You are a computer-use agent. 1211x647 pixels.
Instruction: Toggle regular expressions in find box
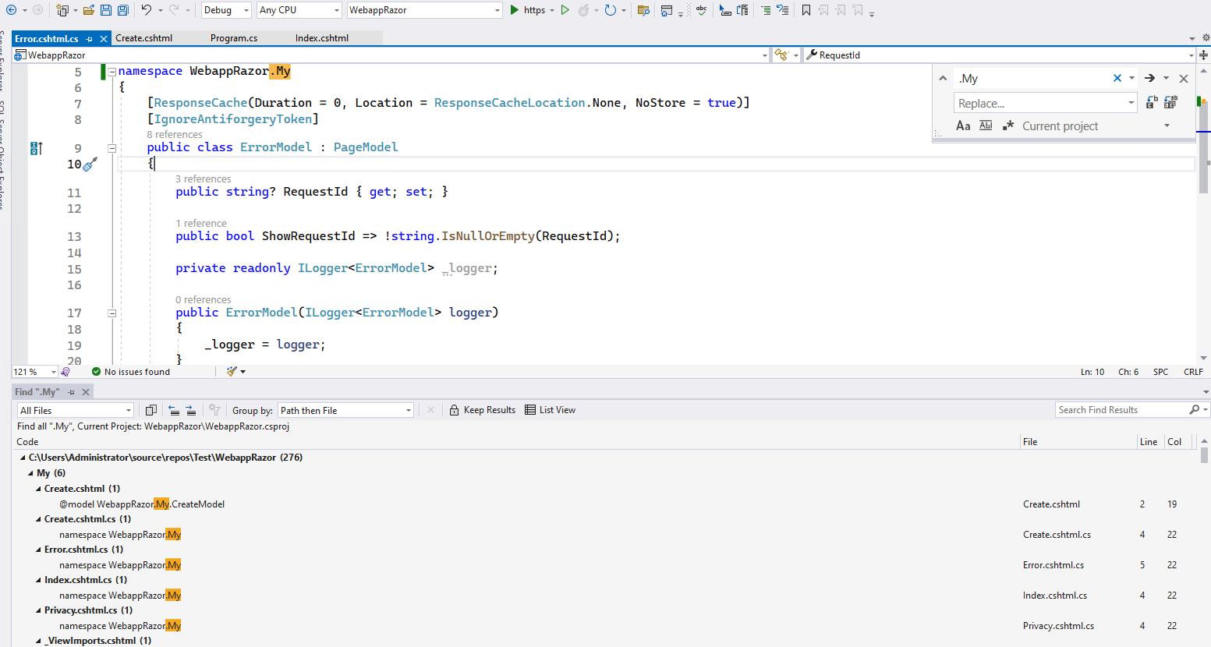1008,126
